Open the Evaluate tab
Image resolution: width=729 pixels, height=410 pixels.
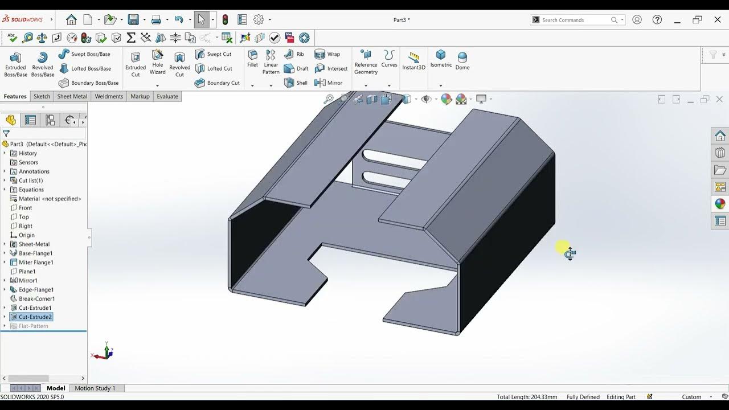click(167, 96)
